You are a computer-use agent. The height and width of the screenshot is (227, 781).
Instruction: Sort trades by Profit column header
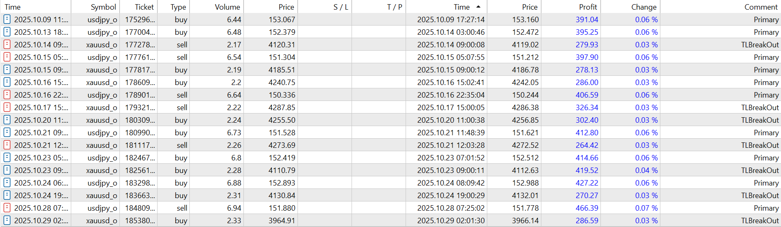click(x=588, y=7)
